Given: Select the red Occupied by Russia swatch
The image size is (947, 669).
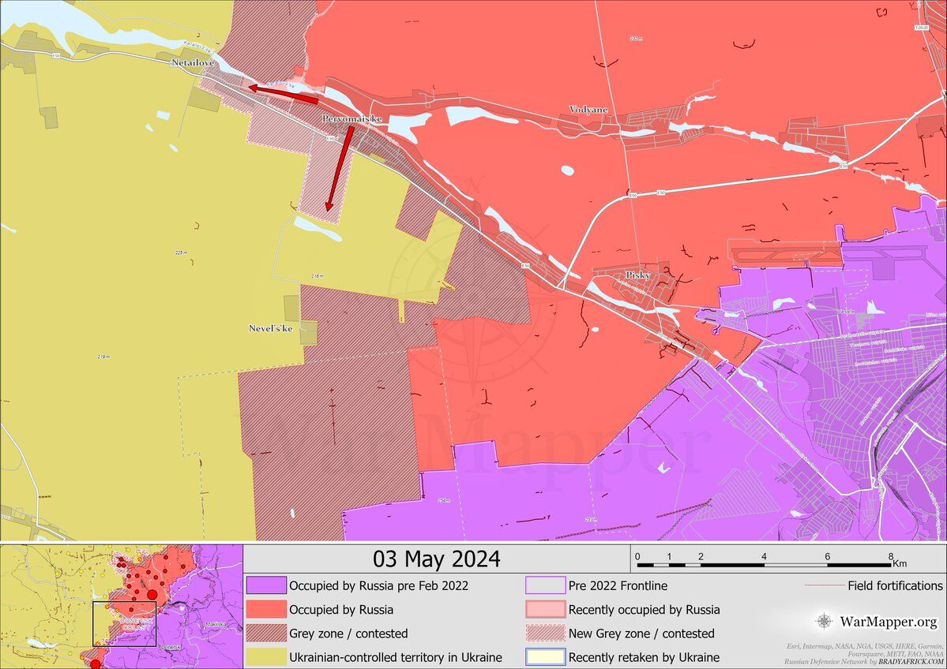Looking at the screenshot, I should click(265, 610).
